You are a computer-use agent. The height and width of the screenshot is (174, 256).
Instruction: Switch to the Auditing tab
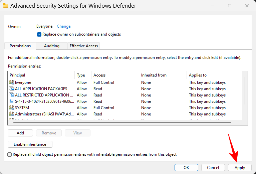tap(51, 46)
